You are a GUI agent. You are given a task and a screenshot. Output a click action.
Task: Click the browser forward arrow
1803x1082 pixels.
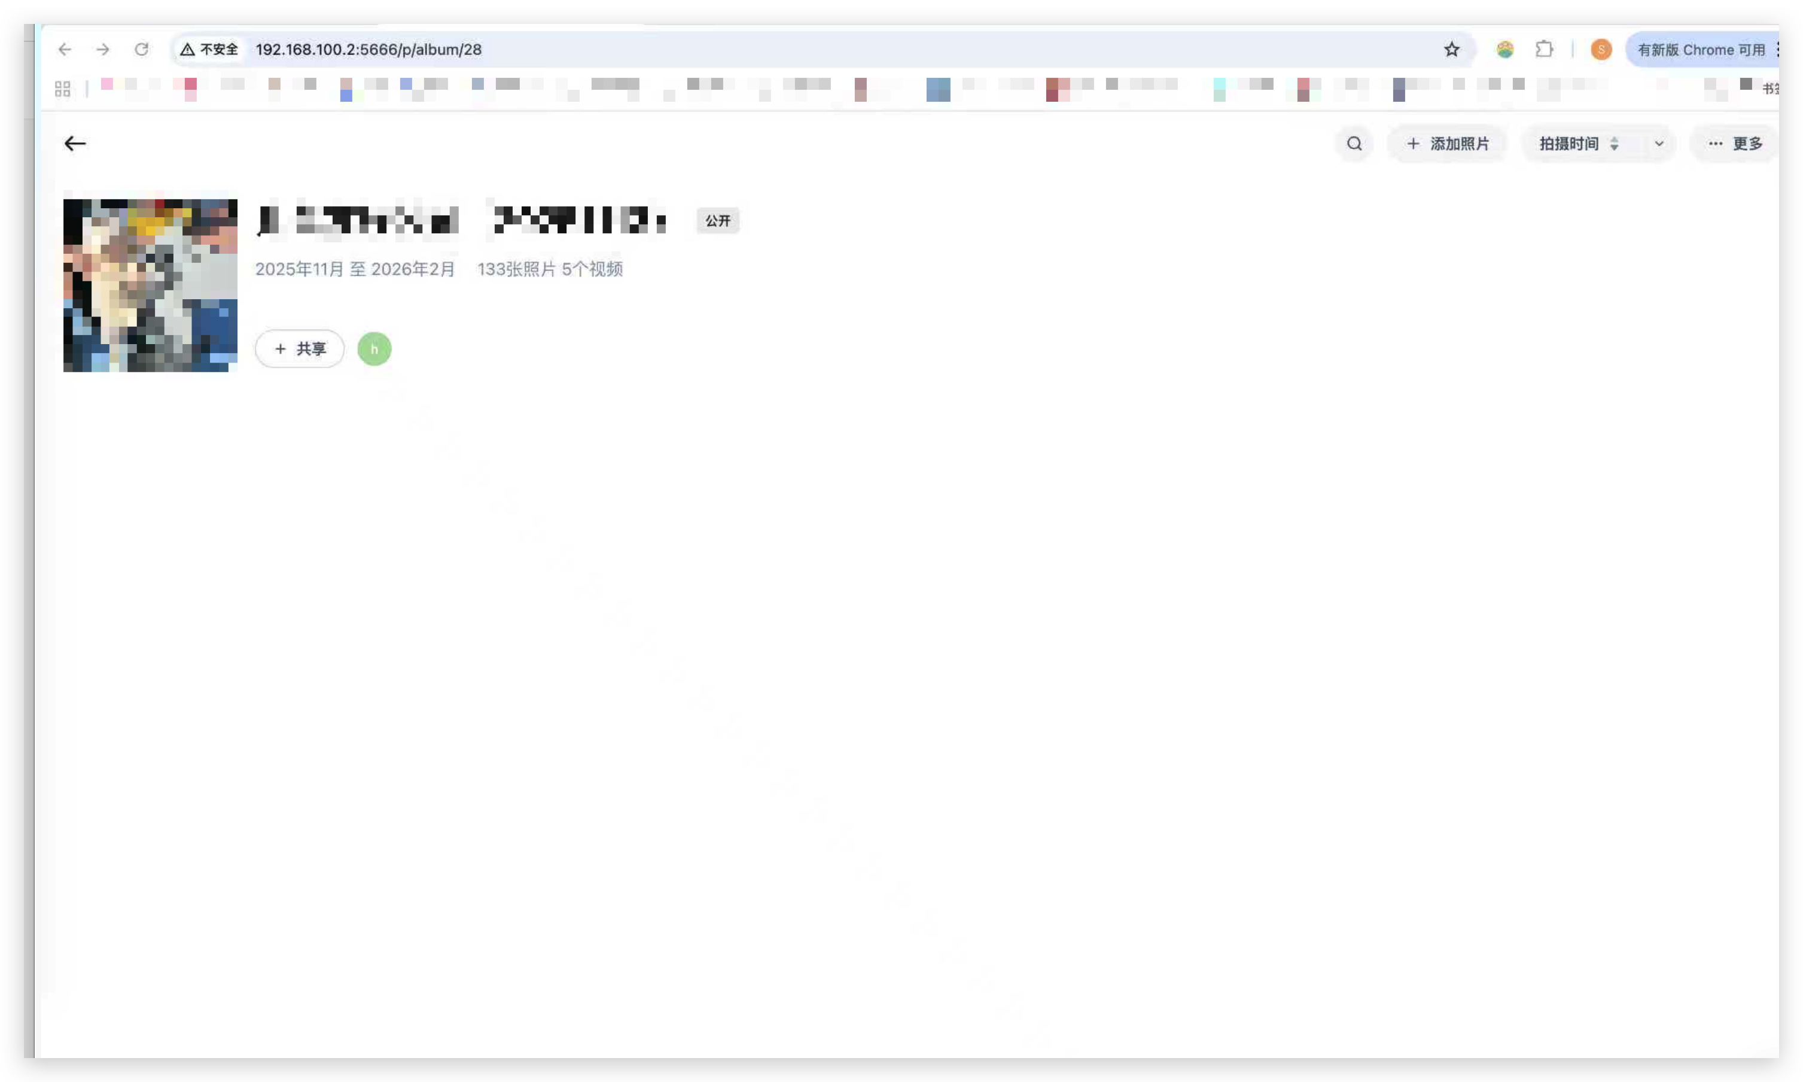click(103, 50)
